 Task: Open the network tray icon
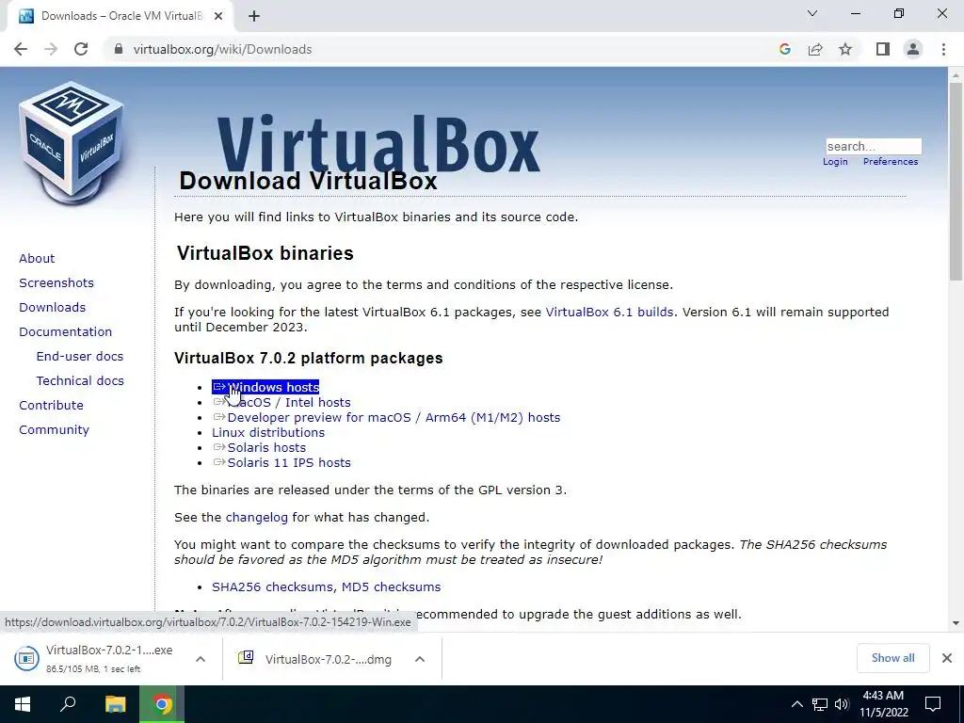[x=820, y=704]
